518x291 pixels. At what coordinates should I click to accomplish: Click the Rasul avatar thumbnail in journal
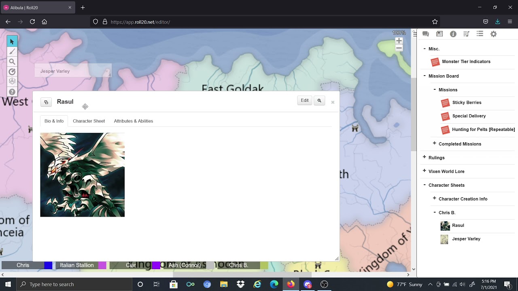pos(445,226)
